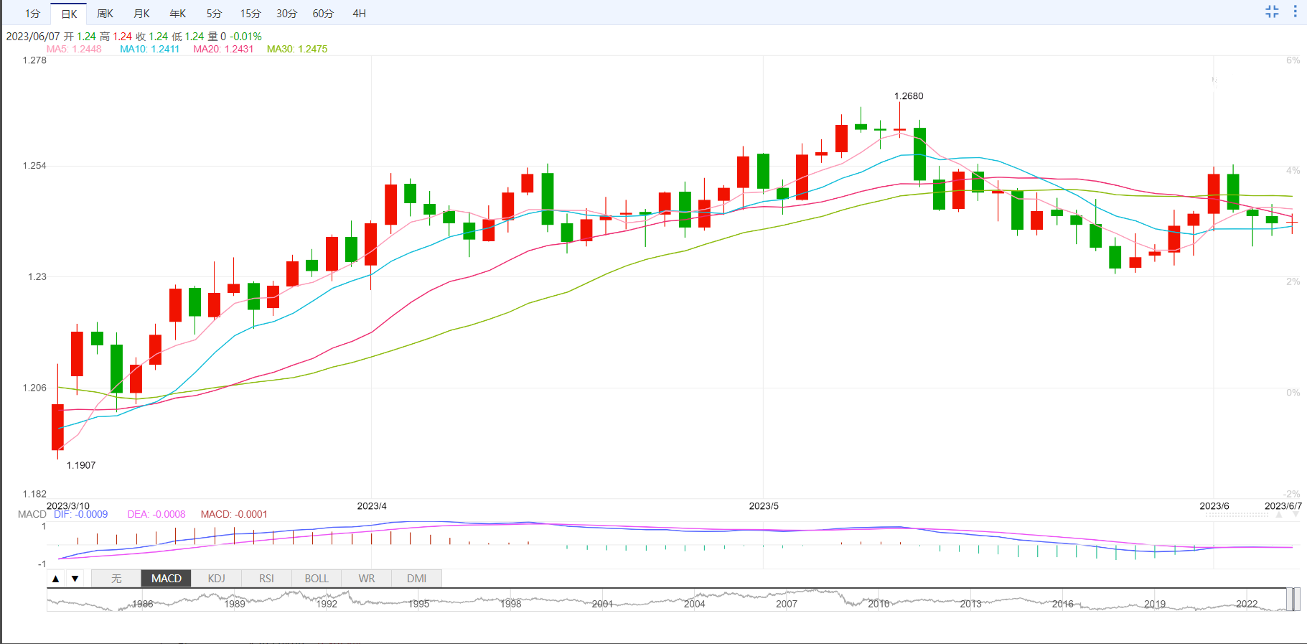Select the 30分 timeframe tab
1307x644 pixels.
point(286,14)
